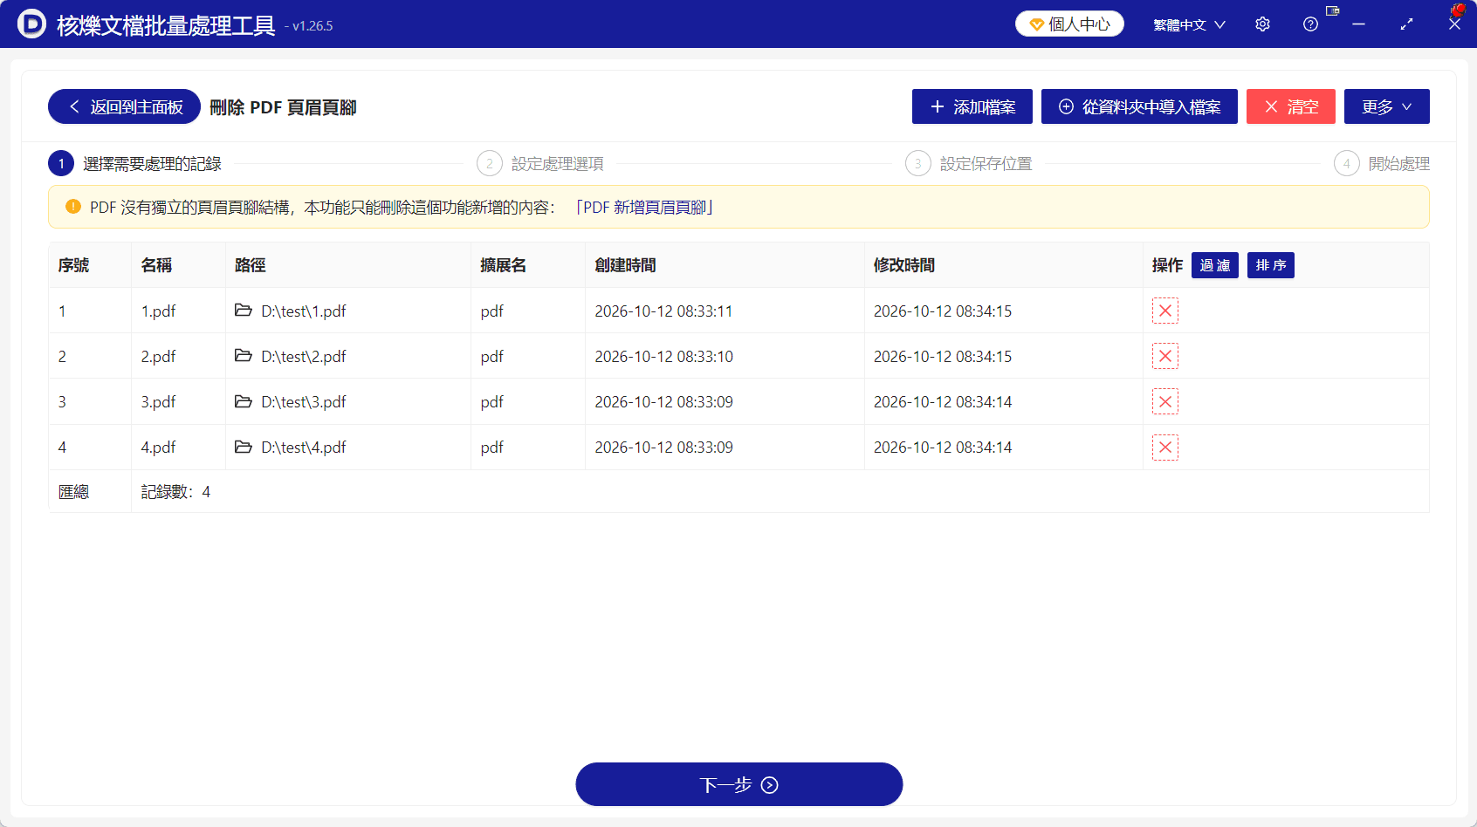Remove the 3.pdf row with red X
The height and width of the screenshot is (827, 1477).
[x=1165, y=401]
